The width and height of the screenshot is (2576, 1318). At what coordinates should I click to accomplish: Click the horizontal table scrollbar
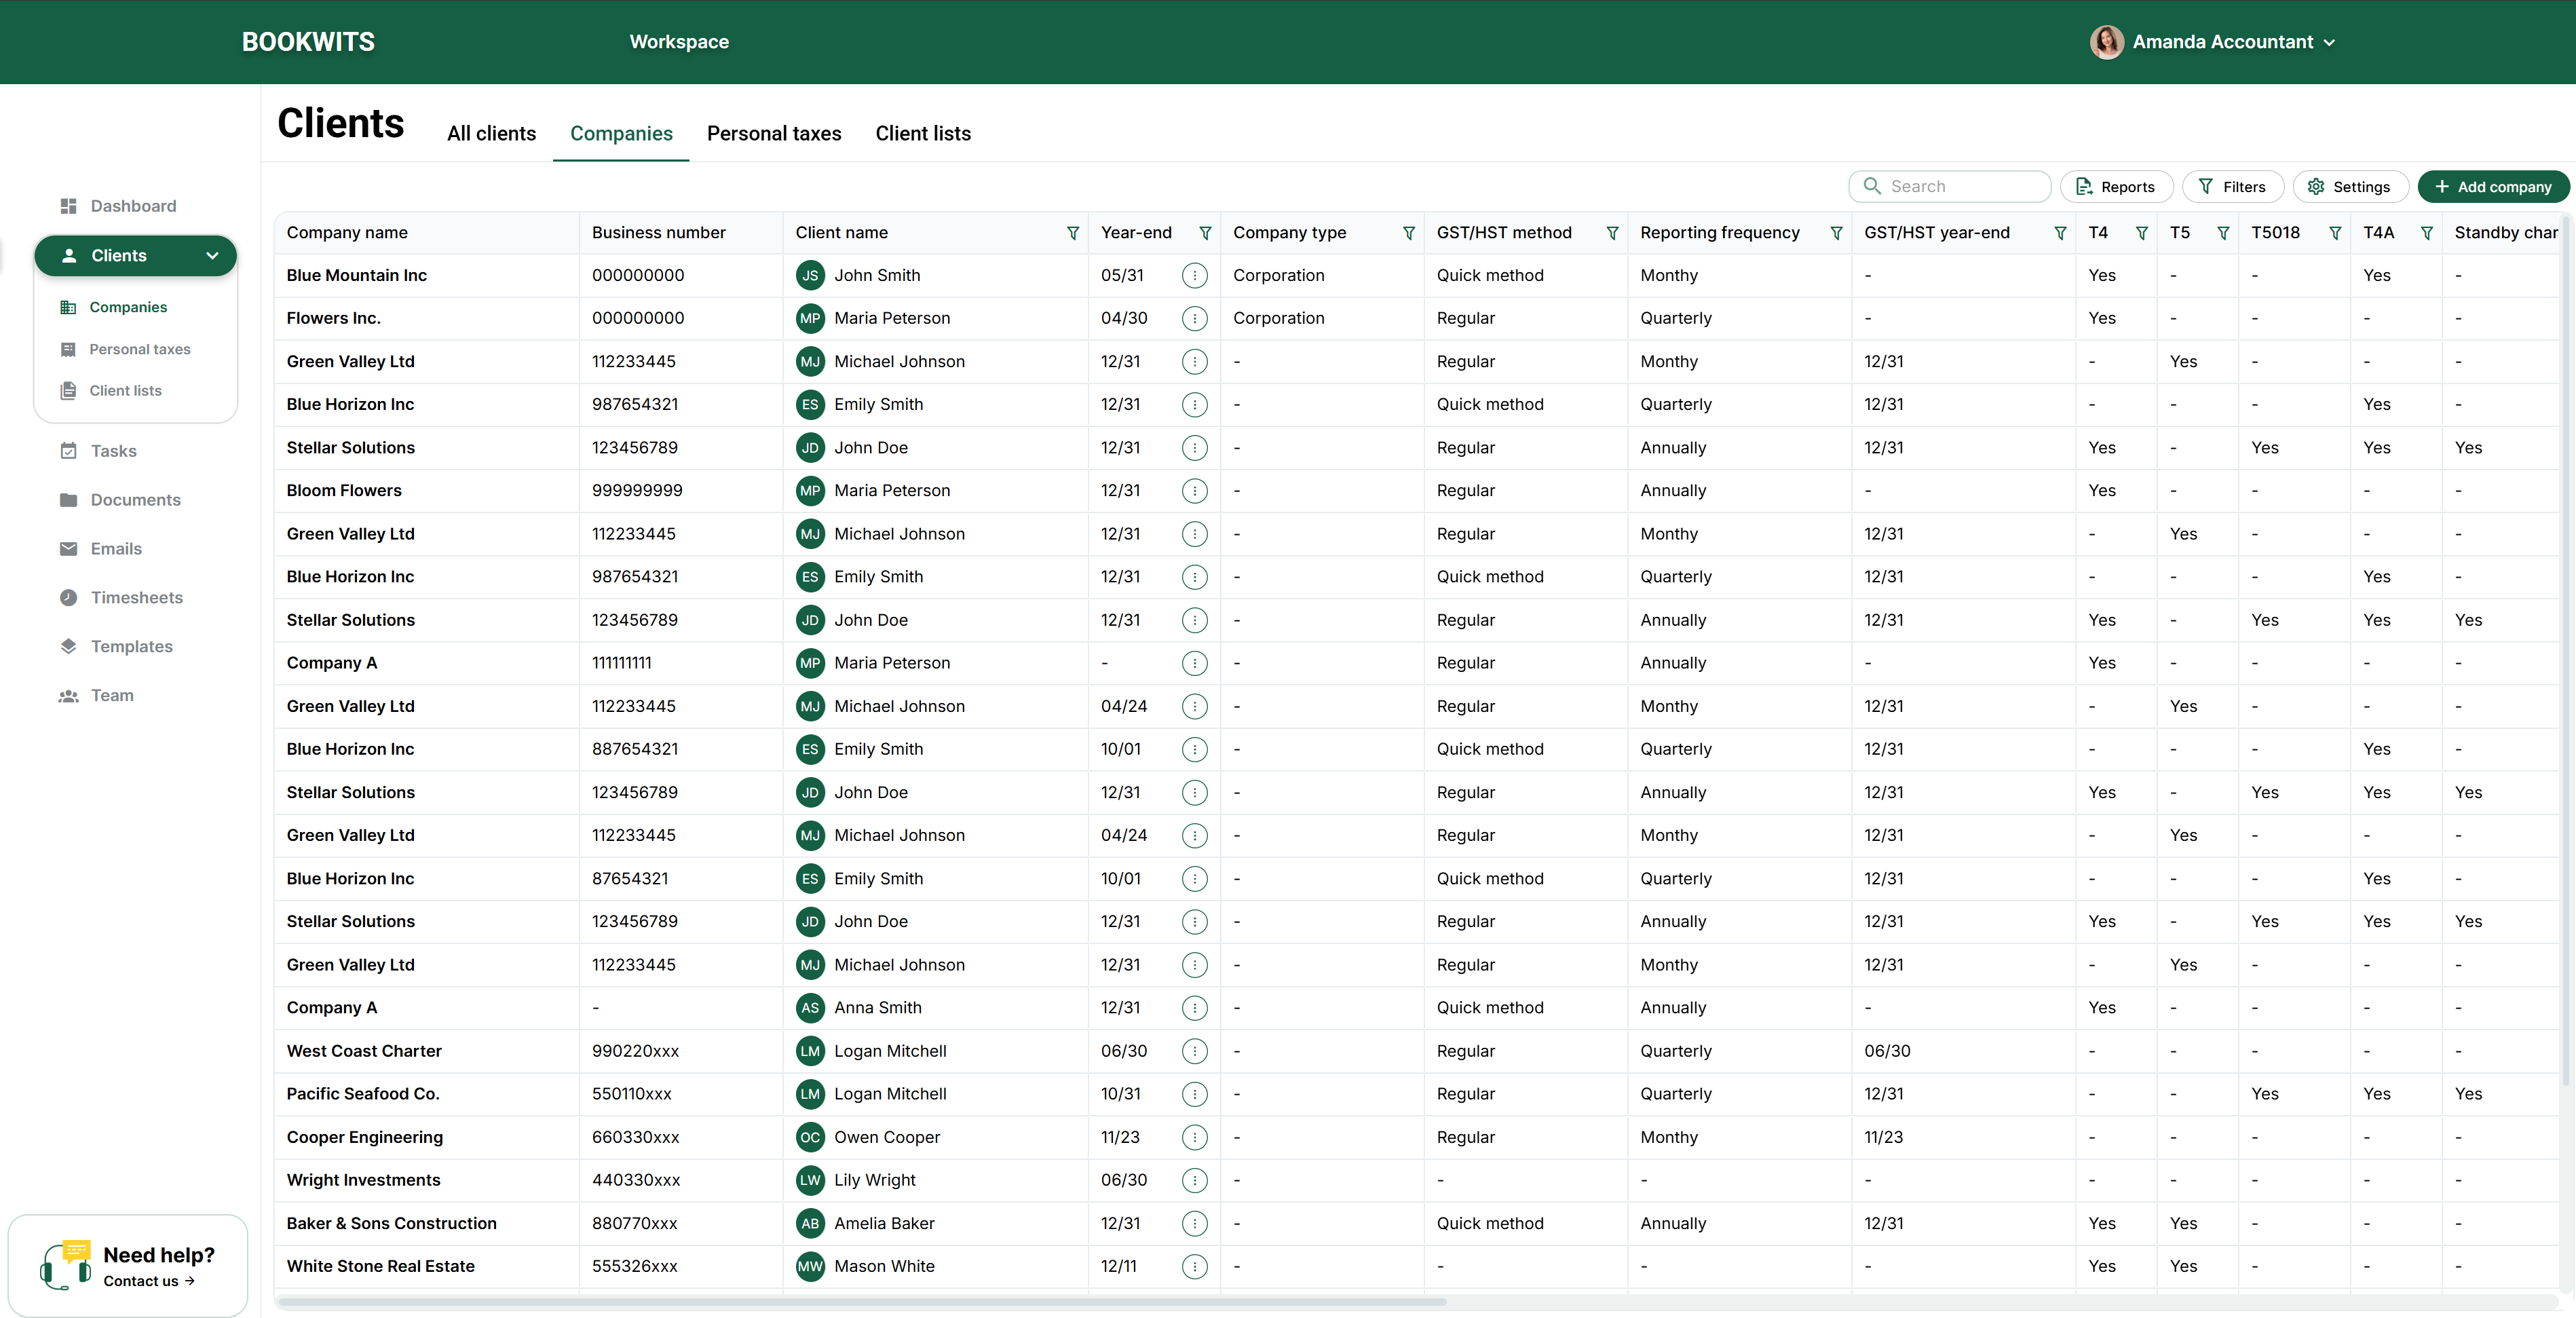coord(862,1302)
